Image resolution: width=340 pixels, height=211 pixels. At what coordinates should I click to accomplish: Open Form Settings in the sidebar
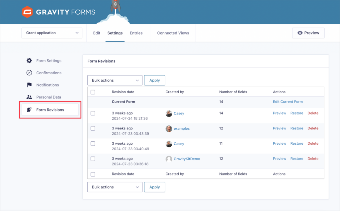pyautogui.click(x=49, y=61)
